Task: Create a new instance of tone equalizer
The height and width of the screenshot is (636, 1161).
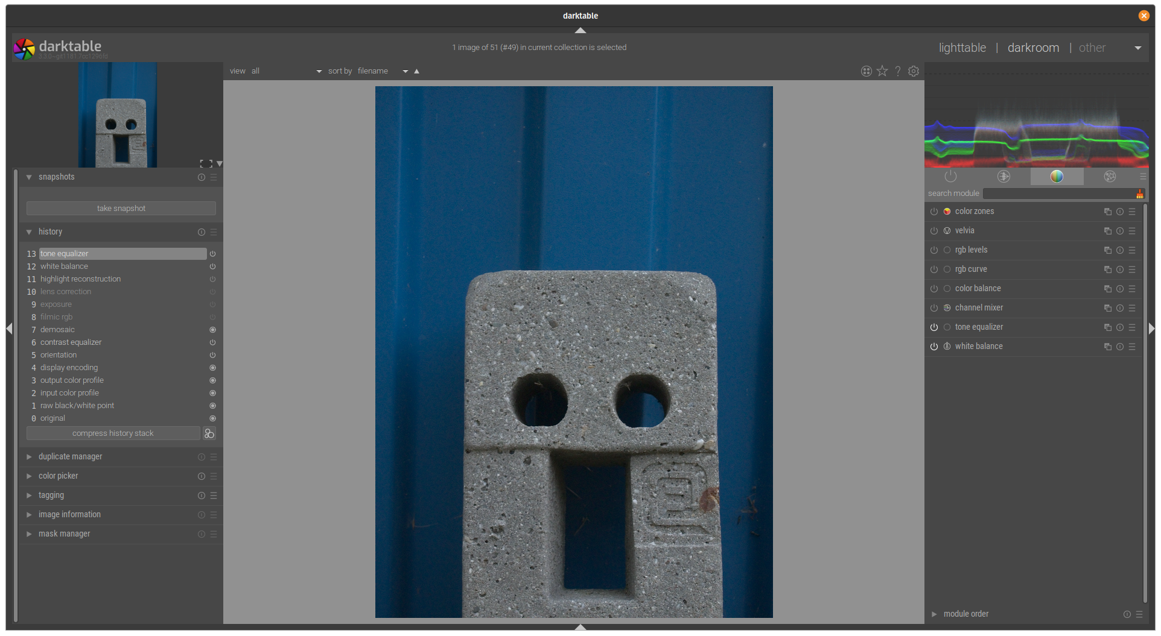Action: click(x=1107, y=327)
